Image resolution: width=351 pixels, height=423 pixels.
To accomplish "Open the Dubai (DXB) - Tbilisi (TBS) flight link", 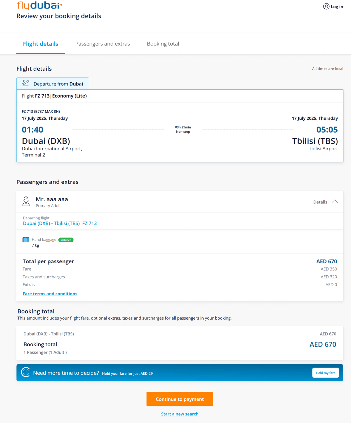I will click(x=60, y=223).
